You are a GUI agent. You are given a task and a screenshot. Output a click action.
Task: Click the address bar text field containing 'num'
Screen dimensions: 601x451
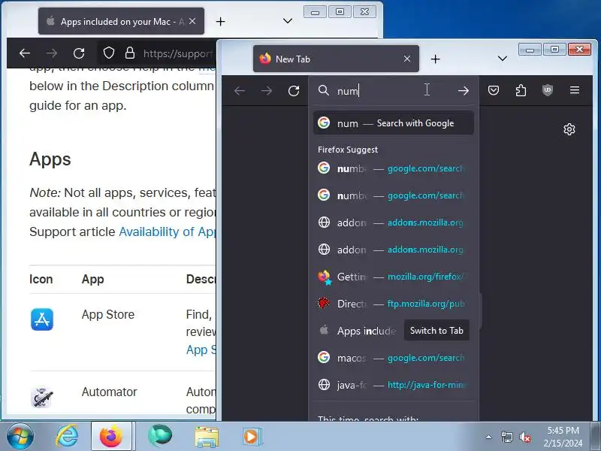[393, 91]
